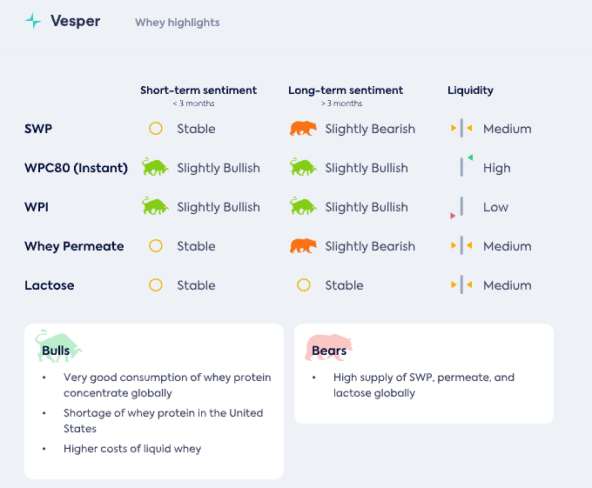This screenshot has height=488, width=592.
Task: Click the orange bear icon for Whey Permeate
Action: 303,246
